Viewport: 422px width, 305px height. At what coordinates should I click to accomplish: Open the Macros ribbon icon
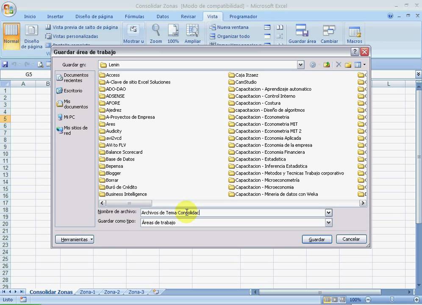[355, 33]
